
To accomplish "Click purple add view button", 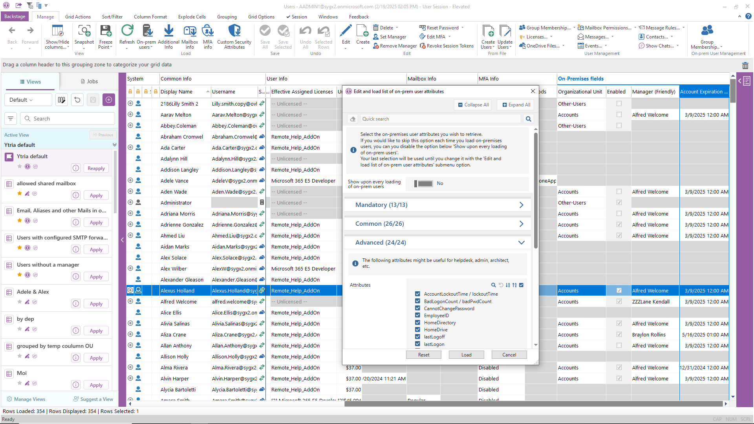I will 109,100.
